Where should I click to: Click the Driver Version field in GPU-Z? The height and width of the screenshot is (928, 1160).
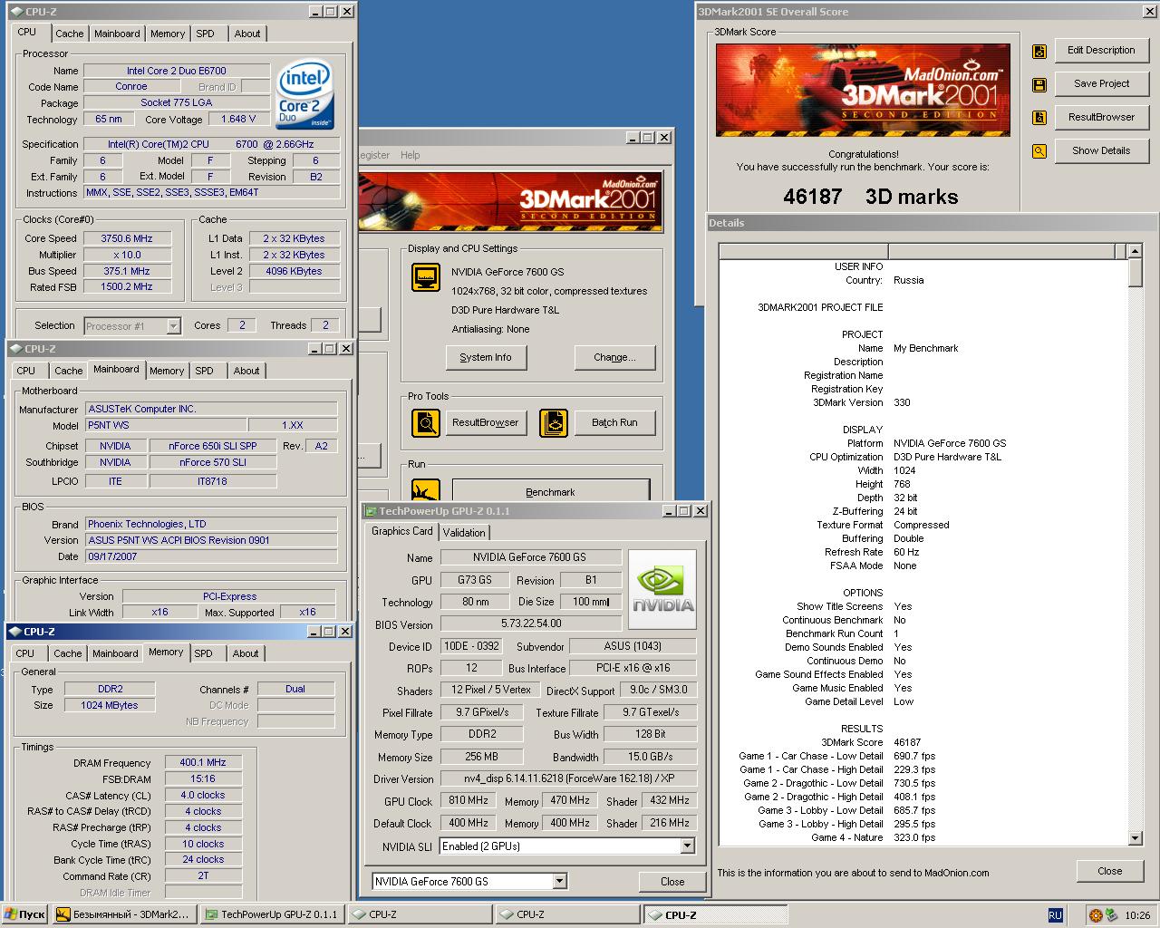pos(567,779)
